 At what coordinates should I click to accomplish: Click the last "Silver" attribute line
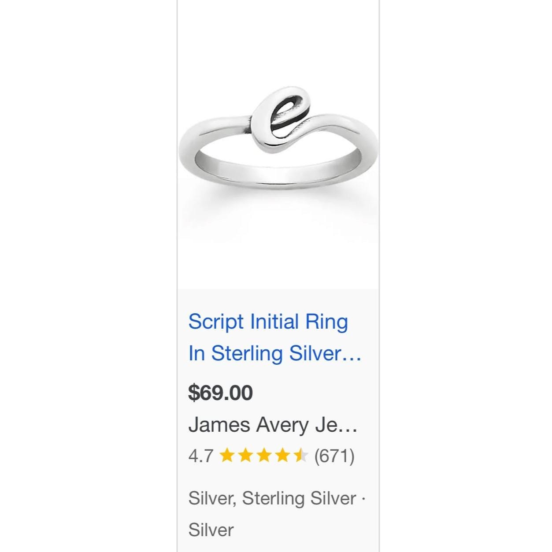[x=211, y=530]
